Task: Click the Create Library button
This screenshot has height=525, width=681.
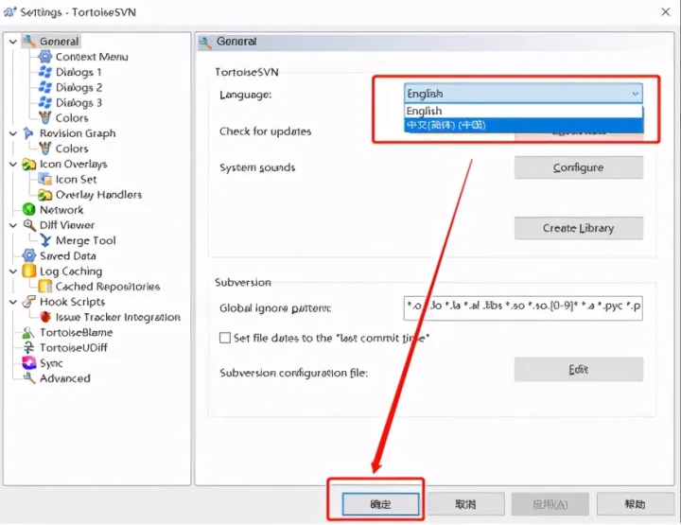Action: [x=578, y=228]
